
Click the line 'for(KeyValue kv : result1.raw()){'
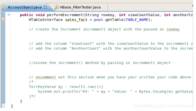(66, 87)
